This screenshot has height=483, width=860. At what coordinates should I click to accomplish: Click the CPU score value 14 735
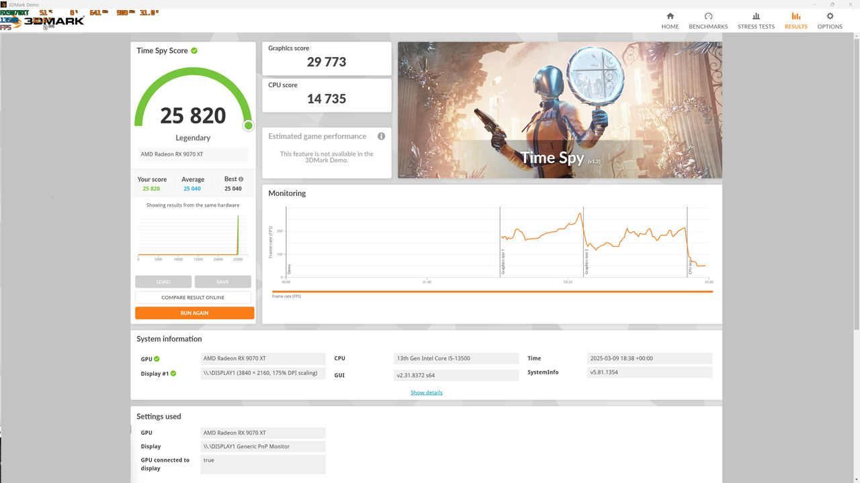point(327,99)
